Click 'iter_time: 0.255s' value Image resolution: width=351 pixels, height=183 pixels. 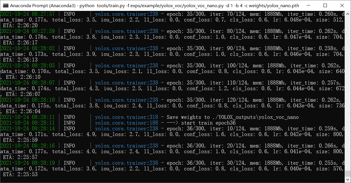(x=312, y=163)
